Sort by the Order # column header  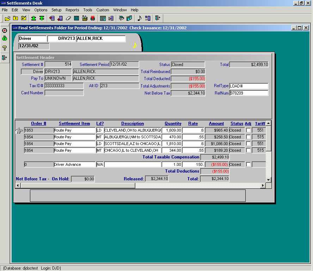38,124
